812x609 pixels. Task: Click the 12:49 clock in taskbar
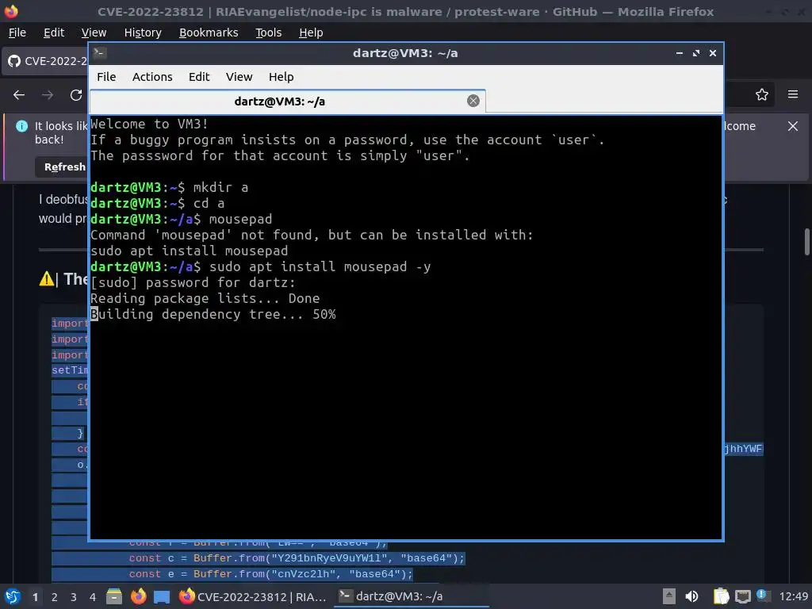793,596
